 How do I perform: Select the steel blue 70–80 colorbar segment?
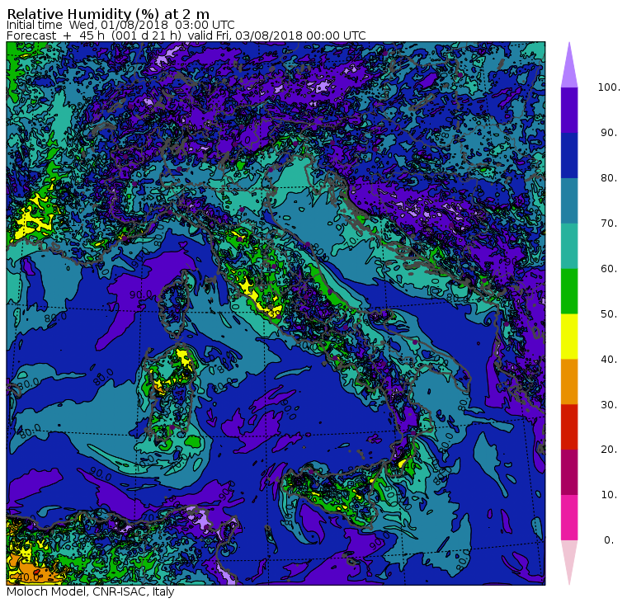click(569, 200)
